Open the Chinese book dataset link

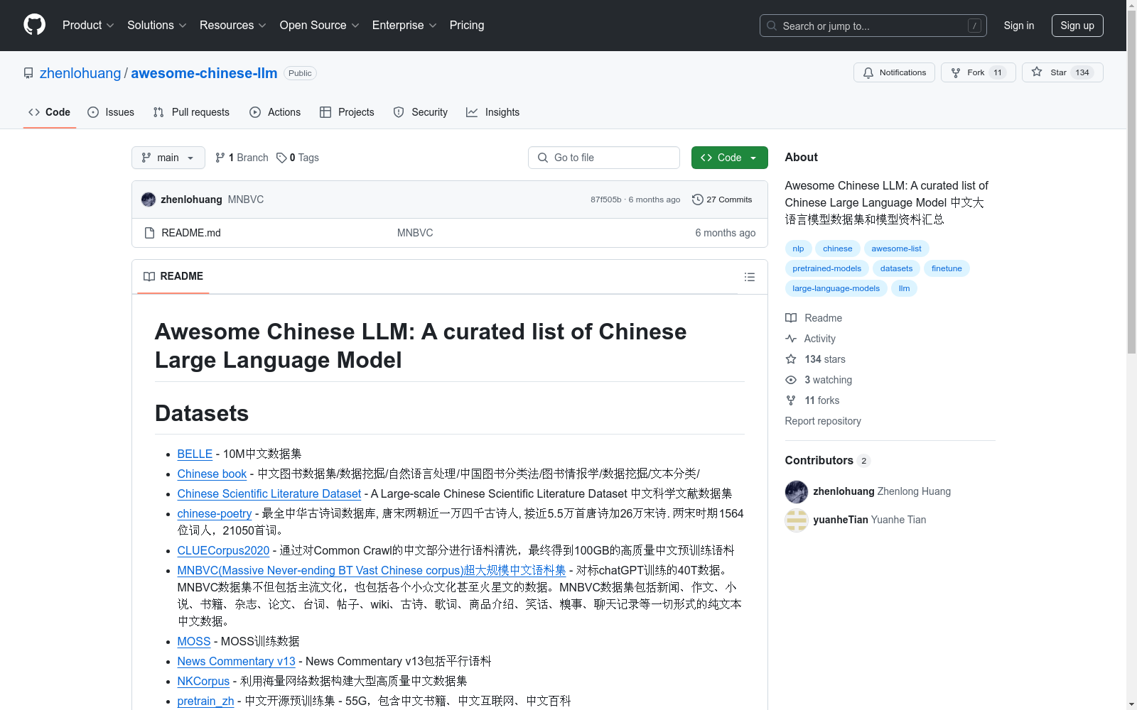pos(212,474)
